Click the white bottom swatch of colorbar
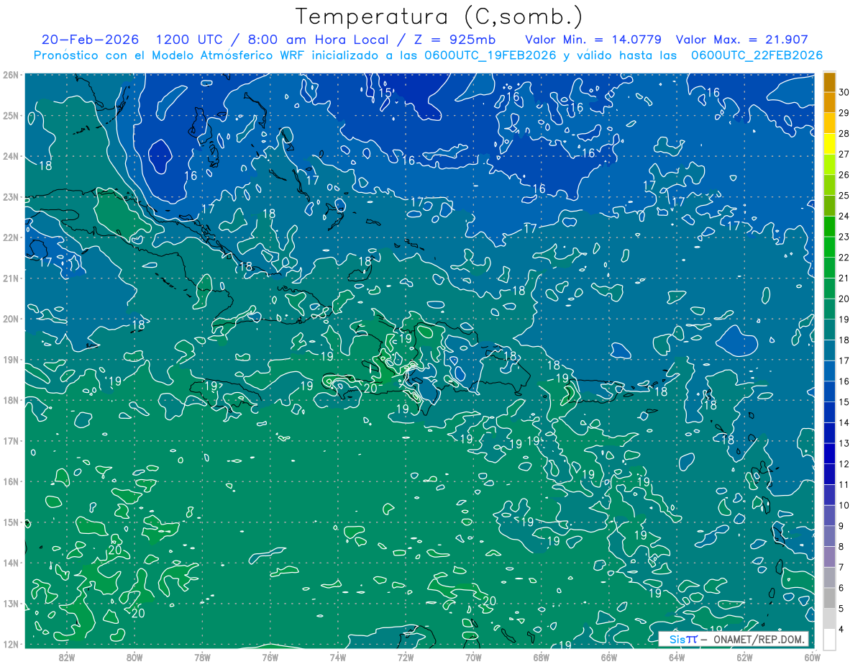 click(x=830, y=638)
